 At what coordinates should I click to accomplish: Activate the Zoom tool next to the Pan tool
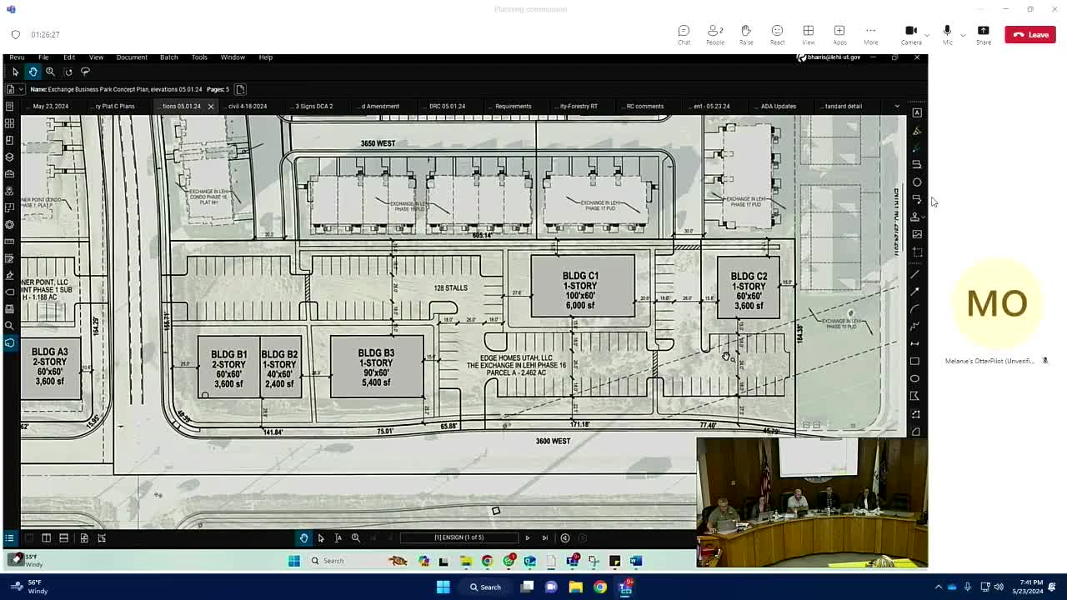pyautogui.click(x=51, y=72)
